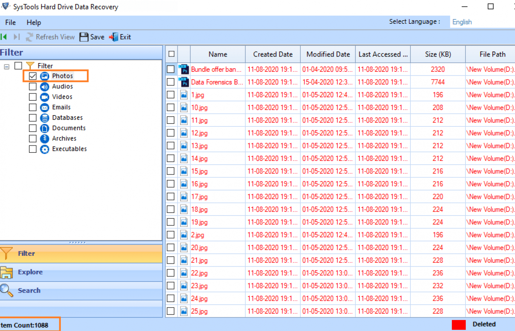Uncheck the Photos filter checkbox

33,76
